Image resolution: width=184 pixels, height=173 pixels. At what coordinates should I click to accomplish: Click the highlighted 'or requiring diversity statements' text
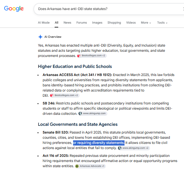click(99, 143)
